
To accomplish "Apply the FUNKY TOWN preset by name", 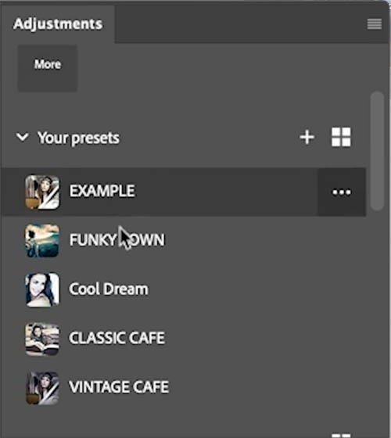I will click(x=117, y=239).
